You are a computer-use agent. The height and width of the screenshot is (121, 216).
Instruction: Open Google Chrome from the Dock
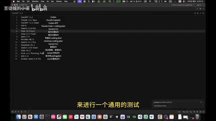[160, 117]
